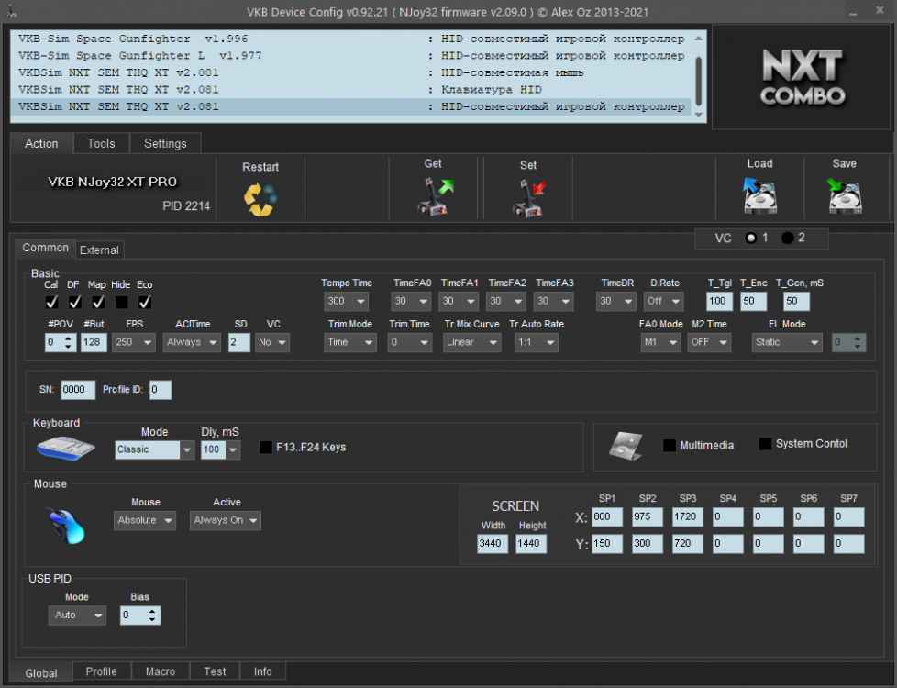The image size is (897, 688).
Task: Switch to the Tools tab
Action: (x=101, y=143)
